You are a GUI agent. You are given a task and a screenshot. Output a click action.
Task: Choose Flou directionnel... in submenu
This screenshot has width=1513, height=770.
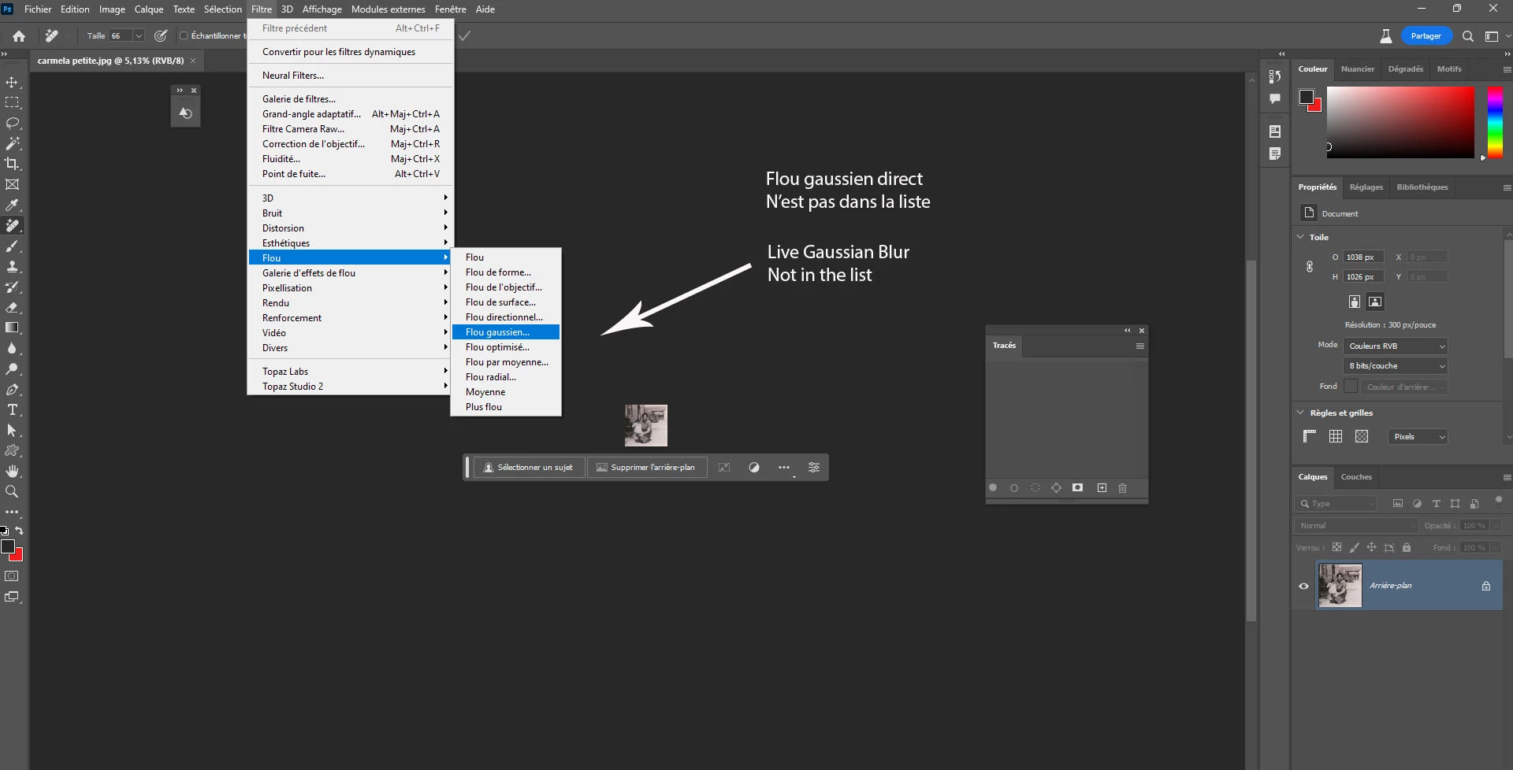click(x=506, y=317)
